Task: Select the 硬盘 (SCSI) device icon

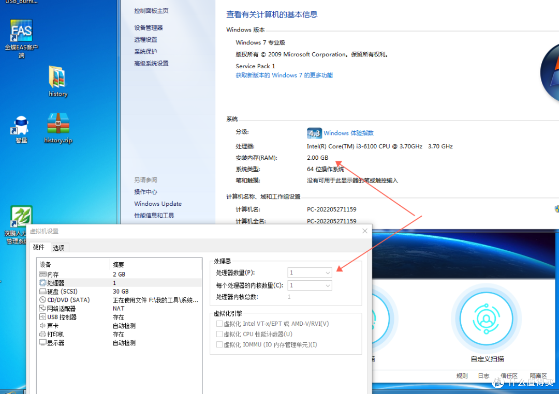Action: [x=42, y=292]
